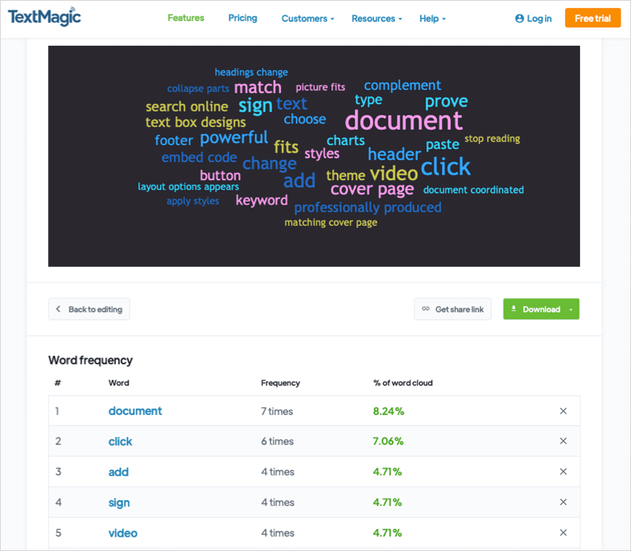Remove the word 'sign' using its × icon
The height and width of the screenshot is (551, 631).
click(x=563, y=502)
